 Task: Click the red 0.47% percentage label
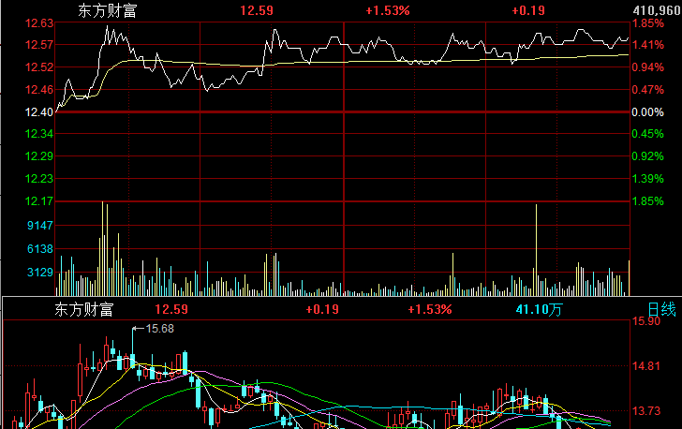point(647,90)
